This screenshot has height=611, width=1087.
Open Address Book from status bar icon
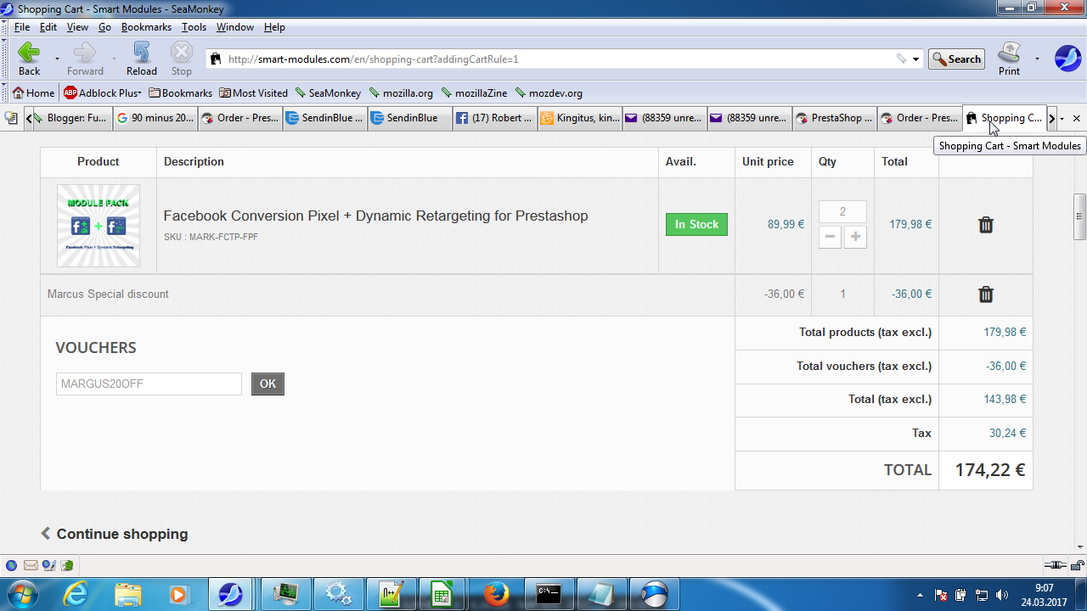pyautogui.click(x=68, y=565)
